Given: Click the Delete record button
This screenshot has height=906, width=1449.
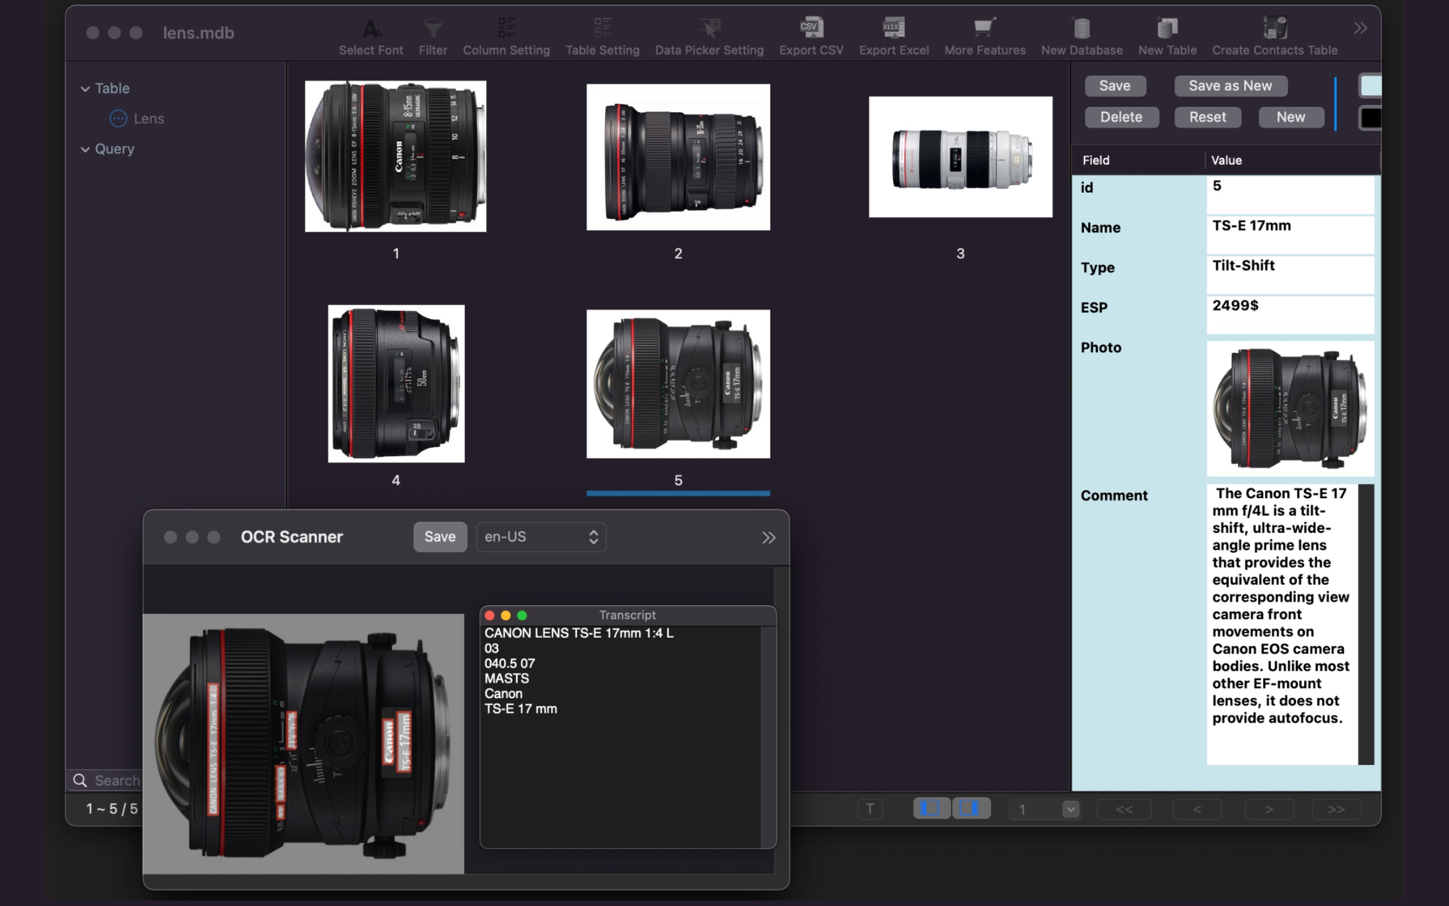Looking at the screenshot, I should click(x=1121, y=117).
